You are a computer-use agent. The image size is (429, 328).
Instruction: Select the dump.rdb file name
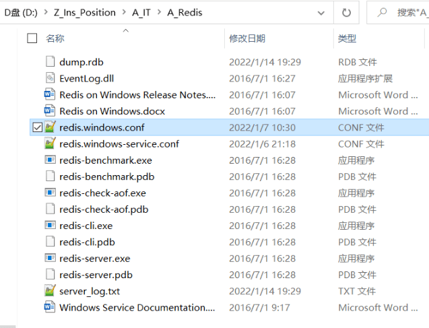(81, 62)
